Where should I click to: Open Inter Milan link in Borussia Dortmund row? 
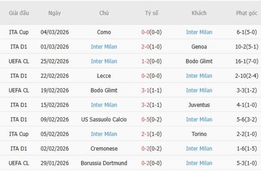tap(199, 163)
